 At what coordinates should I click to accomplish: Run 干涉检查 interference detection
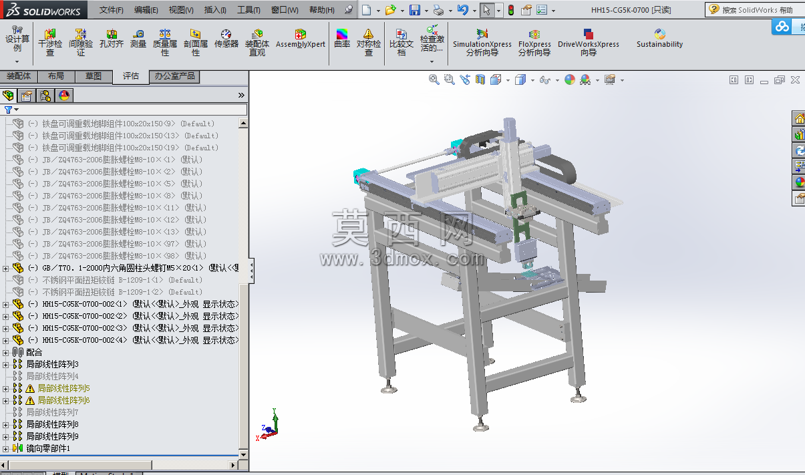(x=50, y=43)
